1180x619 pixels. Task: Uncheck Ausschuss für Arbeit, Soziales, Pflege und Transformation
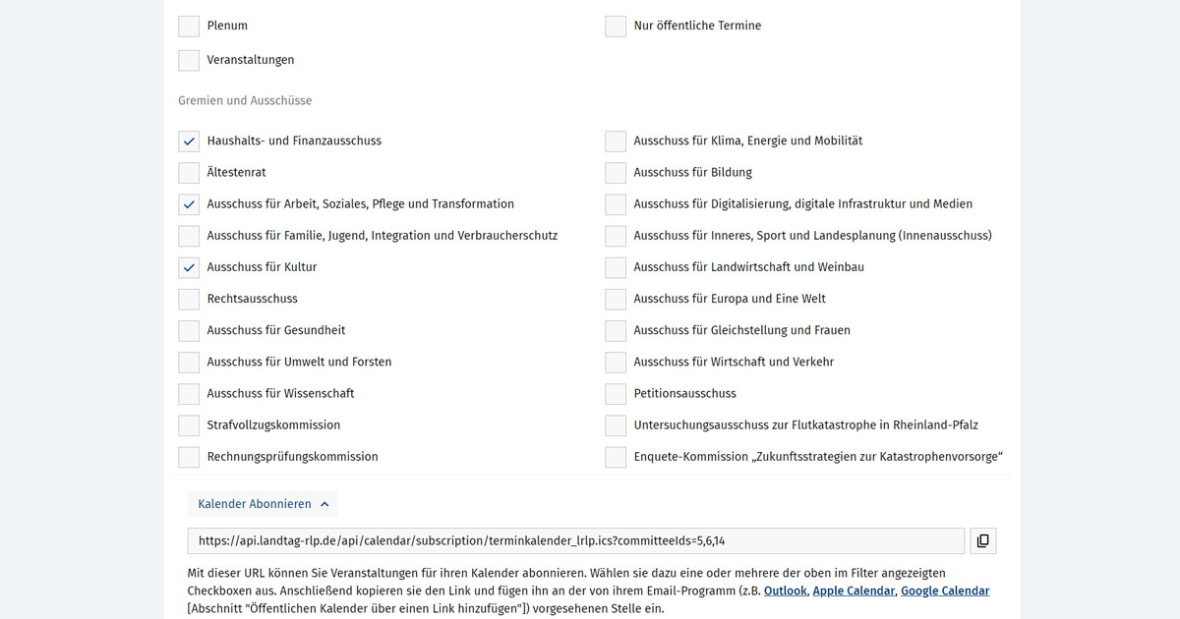(188, 204)
